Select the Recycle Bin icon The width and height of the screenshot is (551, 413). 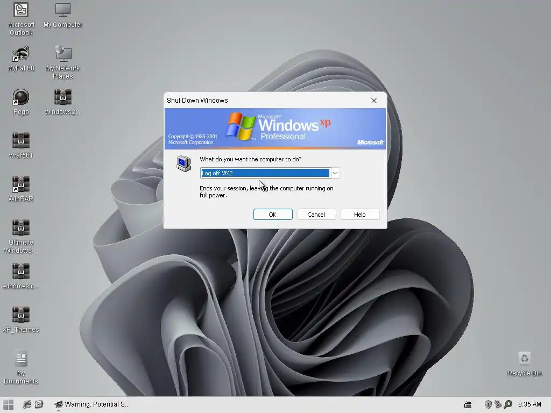click(x=525, y=364)
